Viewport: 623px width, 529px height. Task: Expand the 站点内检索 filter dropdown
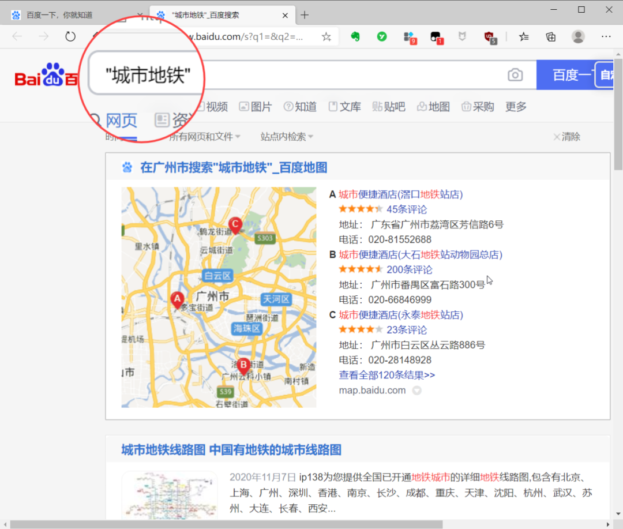[287, 137]
